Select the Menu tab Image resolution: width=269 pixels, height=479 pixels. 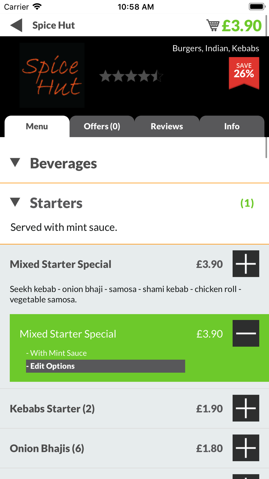pos(37,126)
